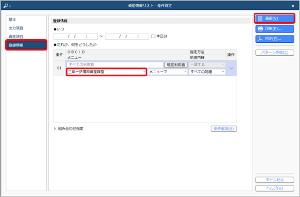Open the 三年一括償却資産調整 menu dropdown
This screenshot has width=300, height=197.
[107, 72]
